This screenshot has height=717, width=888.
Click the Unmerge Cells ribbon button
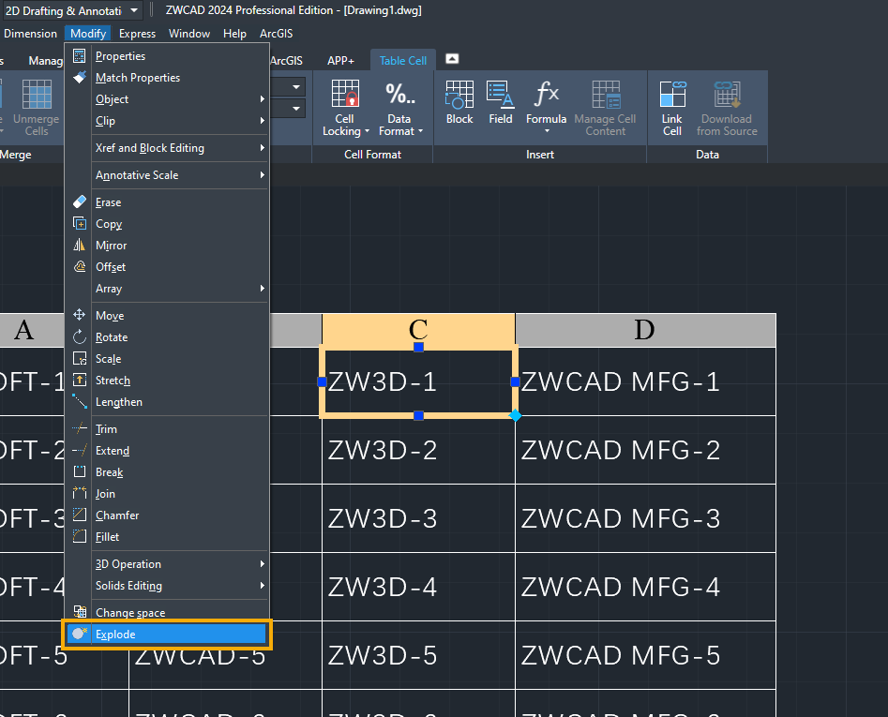[37, 108]
